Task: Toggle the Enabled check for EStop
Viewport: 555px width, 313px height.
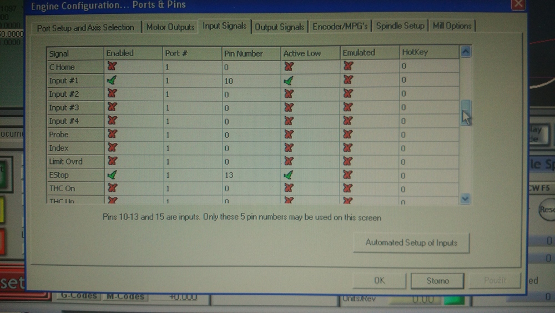Action: [112, 175]
